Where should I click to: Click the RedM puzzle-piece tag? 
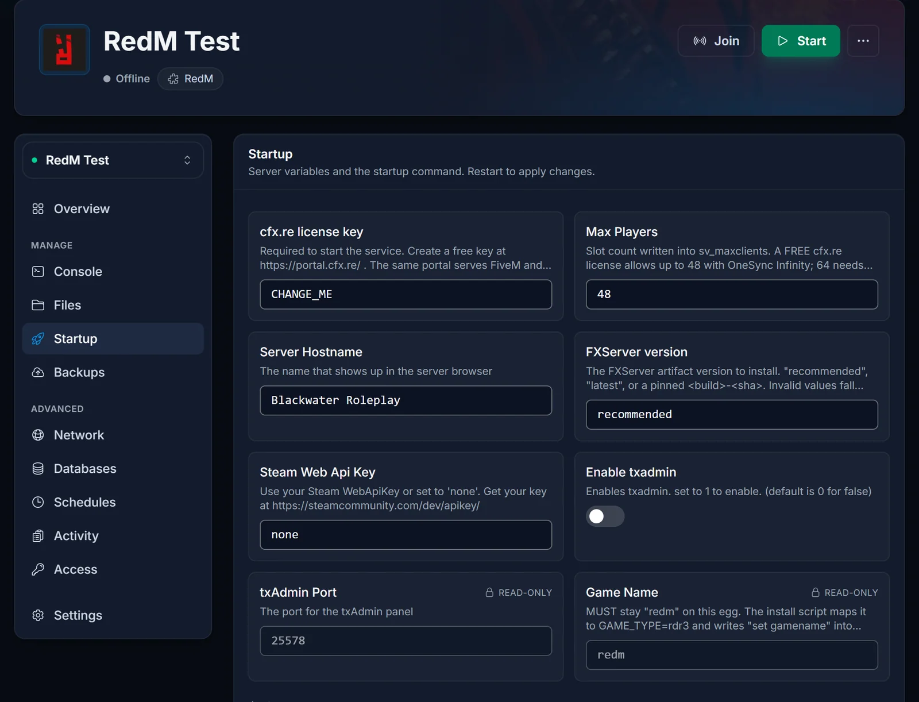190,79
